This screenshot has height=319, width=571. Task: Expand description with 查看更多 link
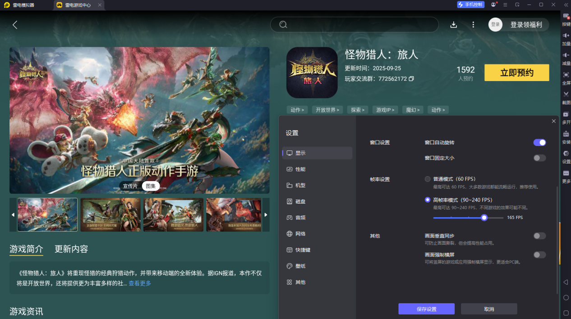tap(140, 283)
